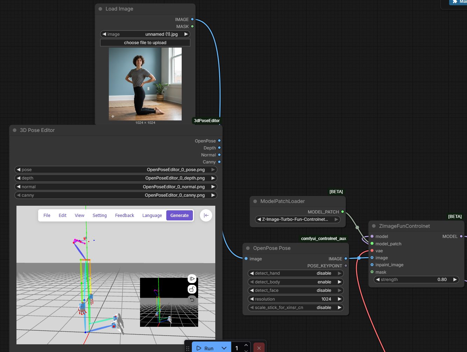Click the loaded photo preview in Load Image

145,84
